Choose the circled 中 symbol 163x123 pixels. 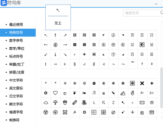113,45
